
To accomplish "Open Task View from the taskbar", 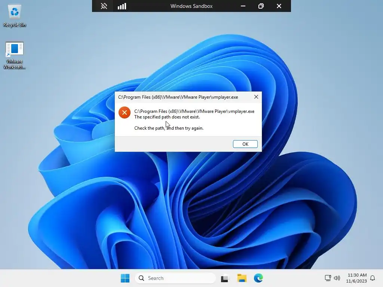I will point(225,278).
